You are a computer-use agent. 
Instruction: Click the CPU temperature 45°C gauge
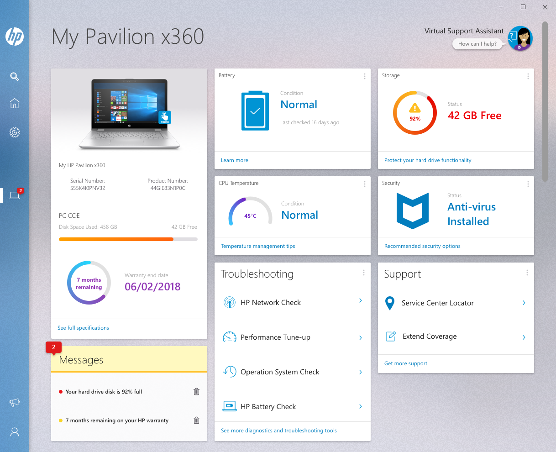(250, 211)
